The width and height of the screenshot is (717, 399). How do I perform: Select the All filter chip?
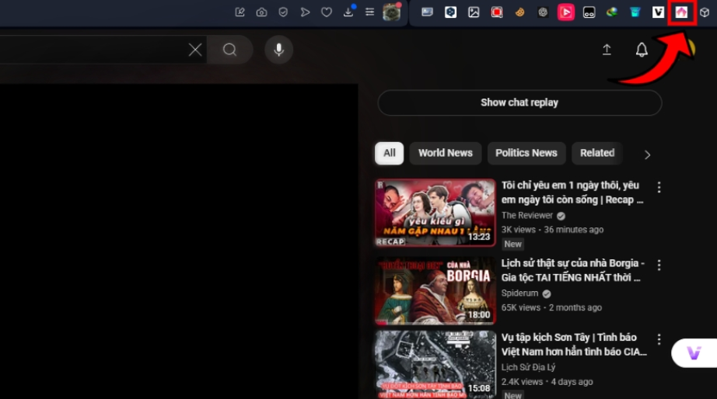[389, 153]
